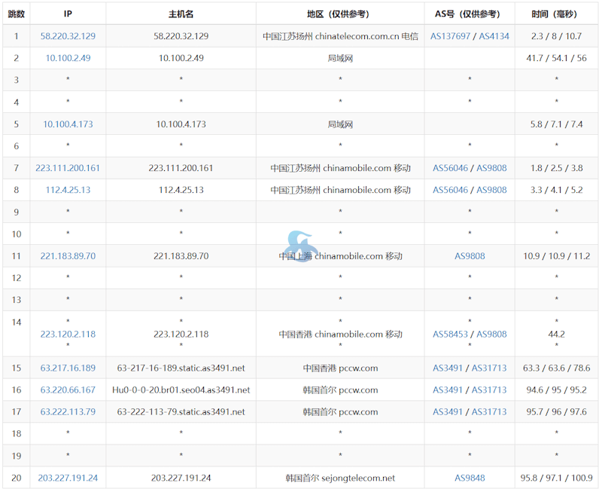602x492 pixels.
Task: Open IP link 10.100.2.49
Action: coord(68,58)
